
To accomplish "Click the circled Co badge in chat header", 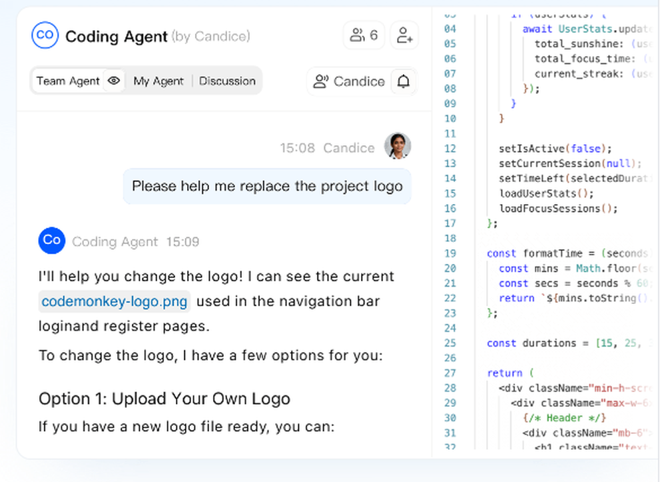I will 44,35.
